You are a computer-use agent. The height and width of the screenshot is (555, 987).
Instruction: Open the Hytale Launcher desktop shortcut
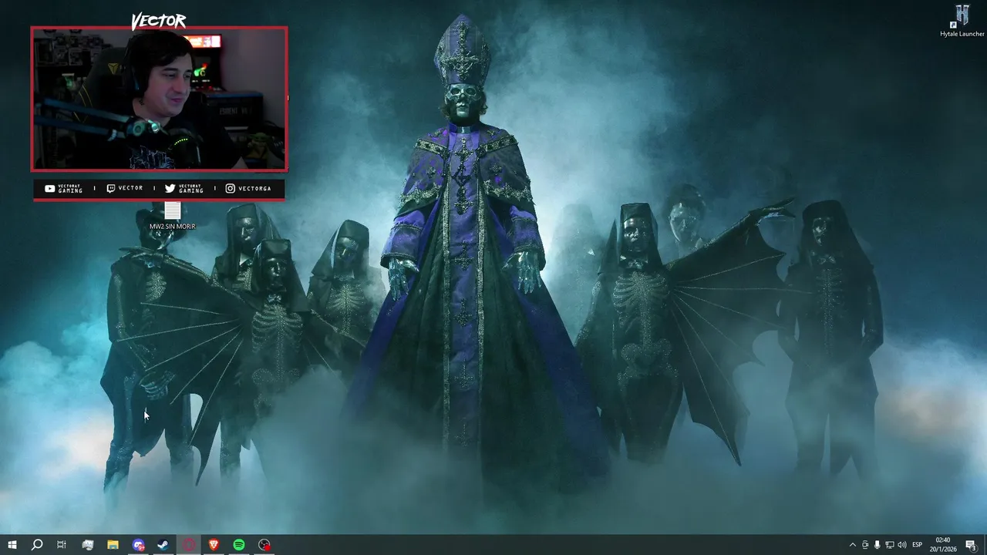[x=962, y=21]
